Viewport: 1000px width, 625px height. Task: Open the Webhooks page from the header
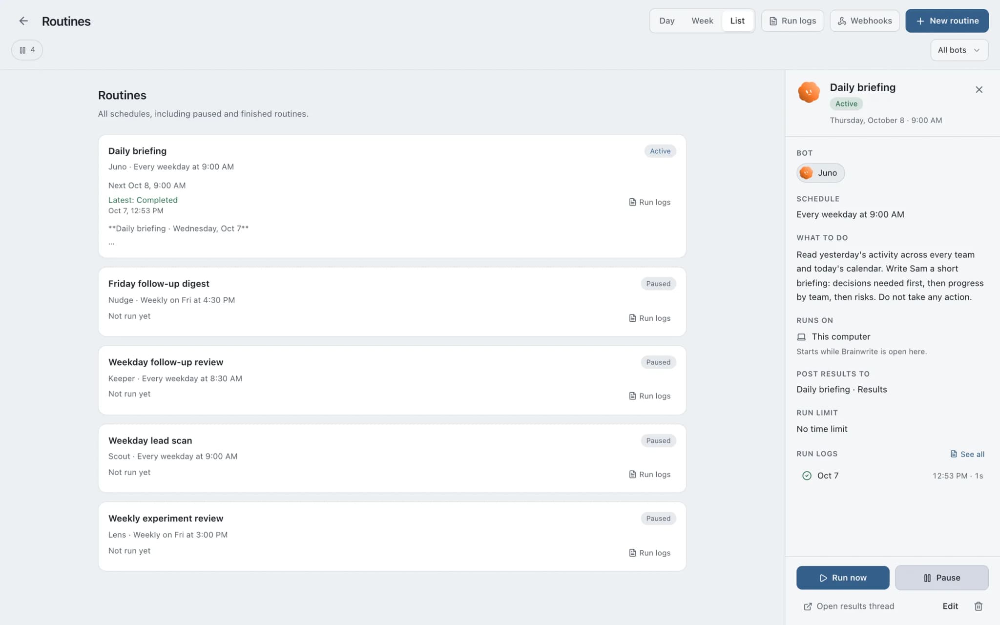(x=865, y=21)
